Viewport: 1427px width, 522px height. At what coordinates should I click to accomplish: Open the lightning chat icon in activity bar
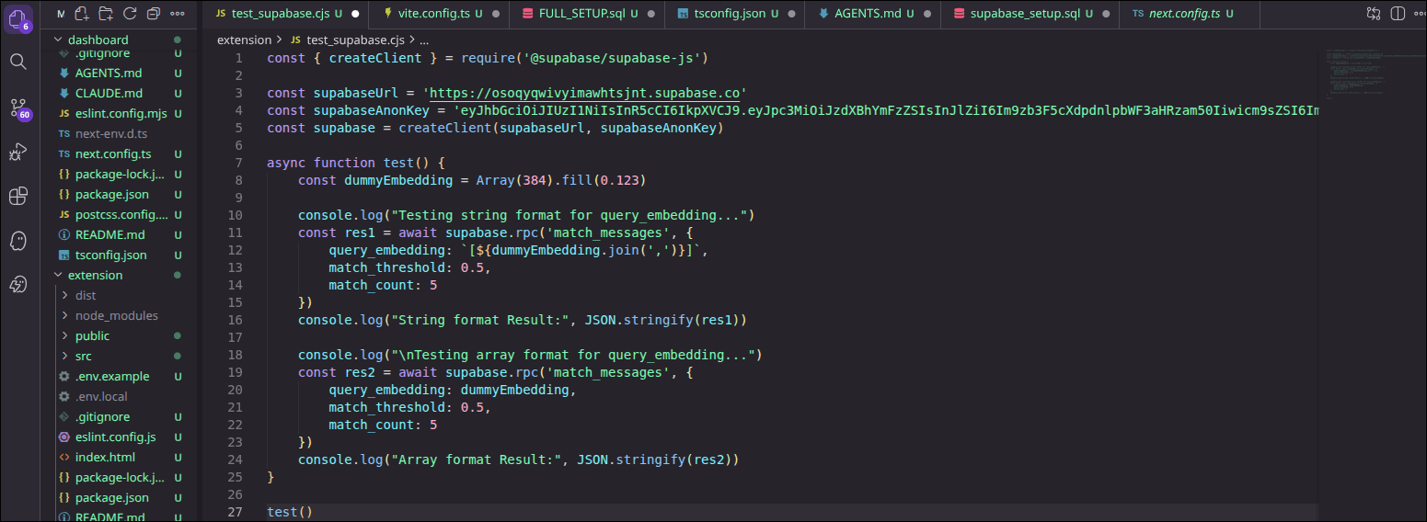pyautogui.click(x=17, y=285)
